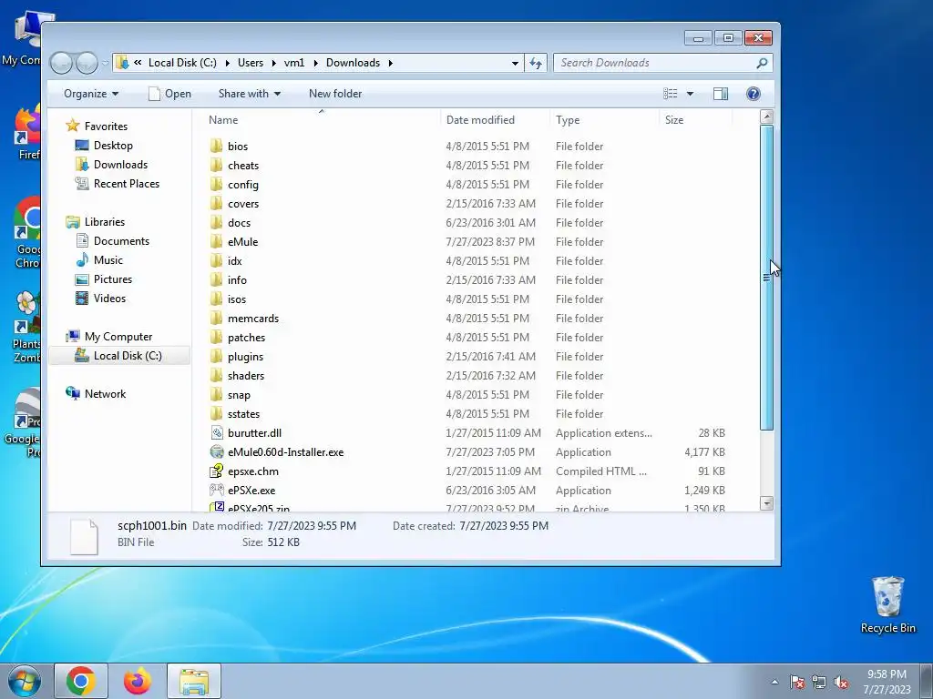The image size is (933, 699).
Task: Sort by the Name column header
Action: (x=322, y=120)
